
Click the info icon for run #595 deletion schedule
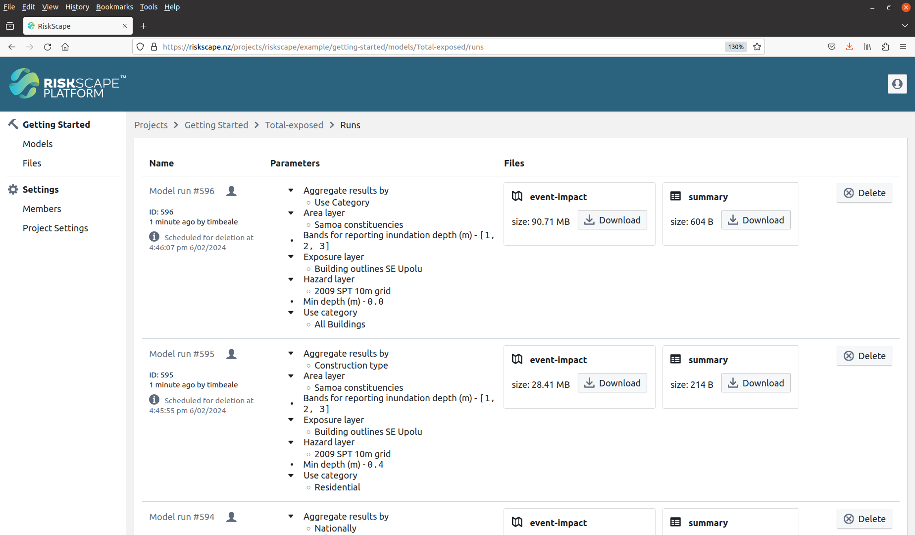pyautogui.click(x=154, y=400)
